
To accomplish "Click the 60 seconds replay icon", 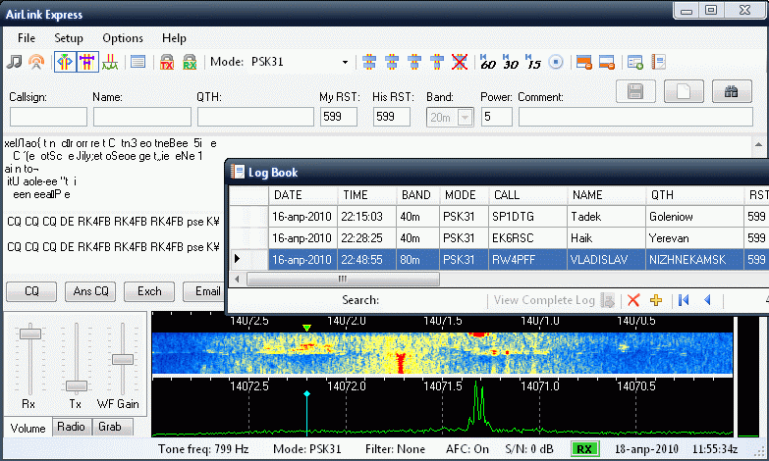I will pos(488,62).
